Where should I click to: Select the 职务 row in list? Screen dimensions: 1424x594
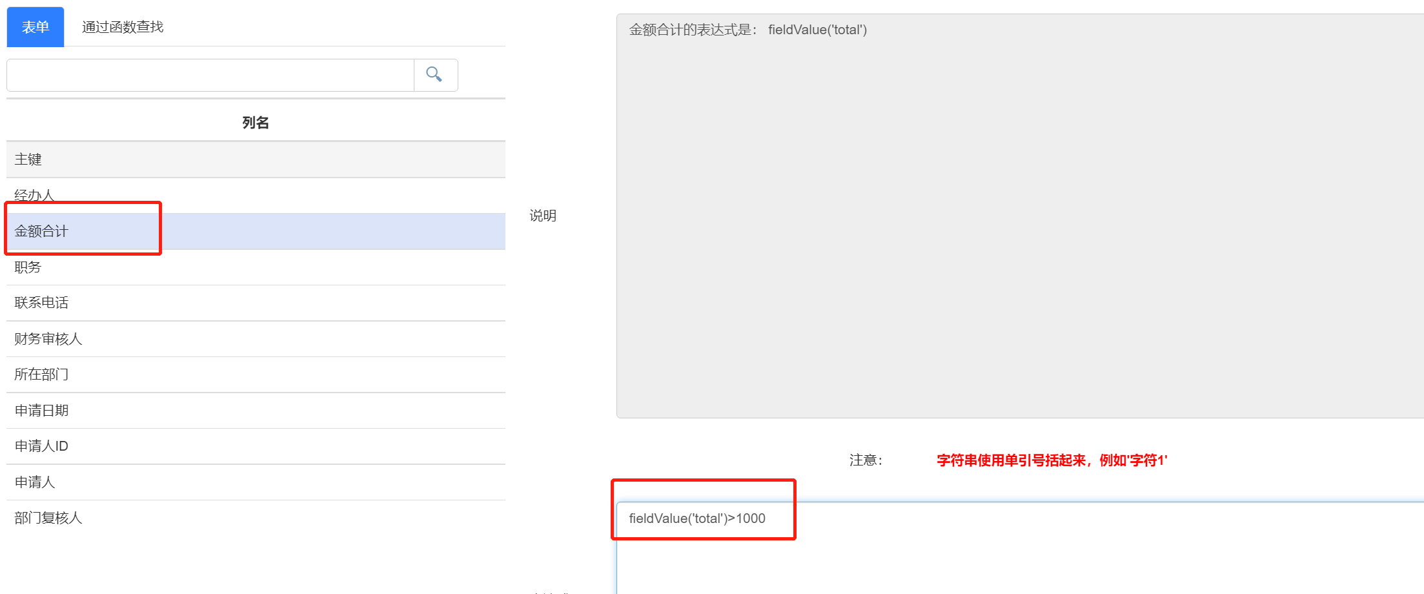pos(256,267)
